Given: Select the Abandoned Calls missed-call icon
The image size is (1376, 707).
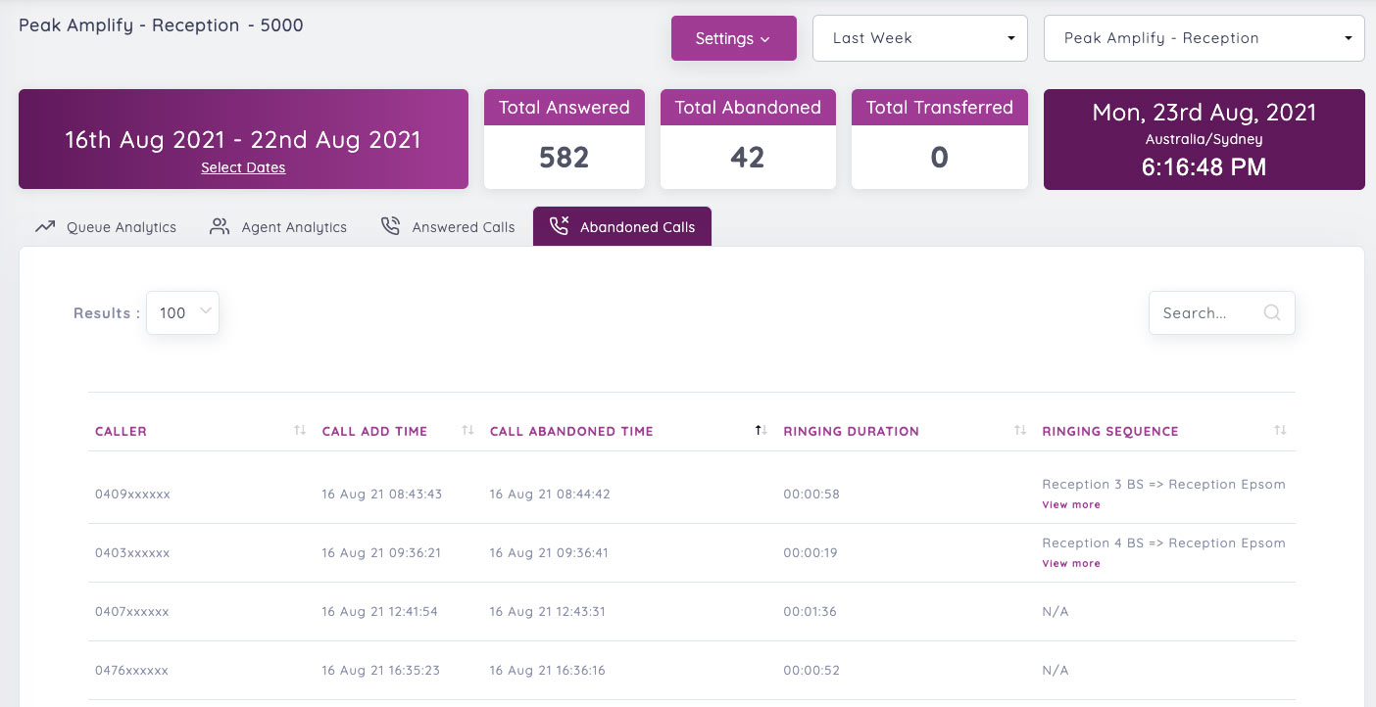Looking at the screenshot, I should (559, 225).
